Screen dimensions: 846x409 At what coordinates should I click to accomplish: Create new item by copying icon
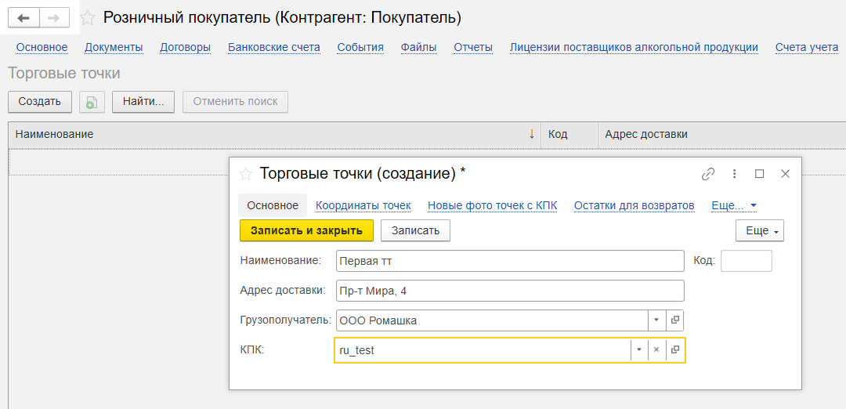pos(92,102)
